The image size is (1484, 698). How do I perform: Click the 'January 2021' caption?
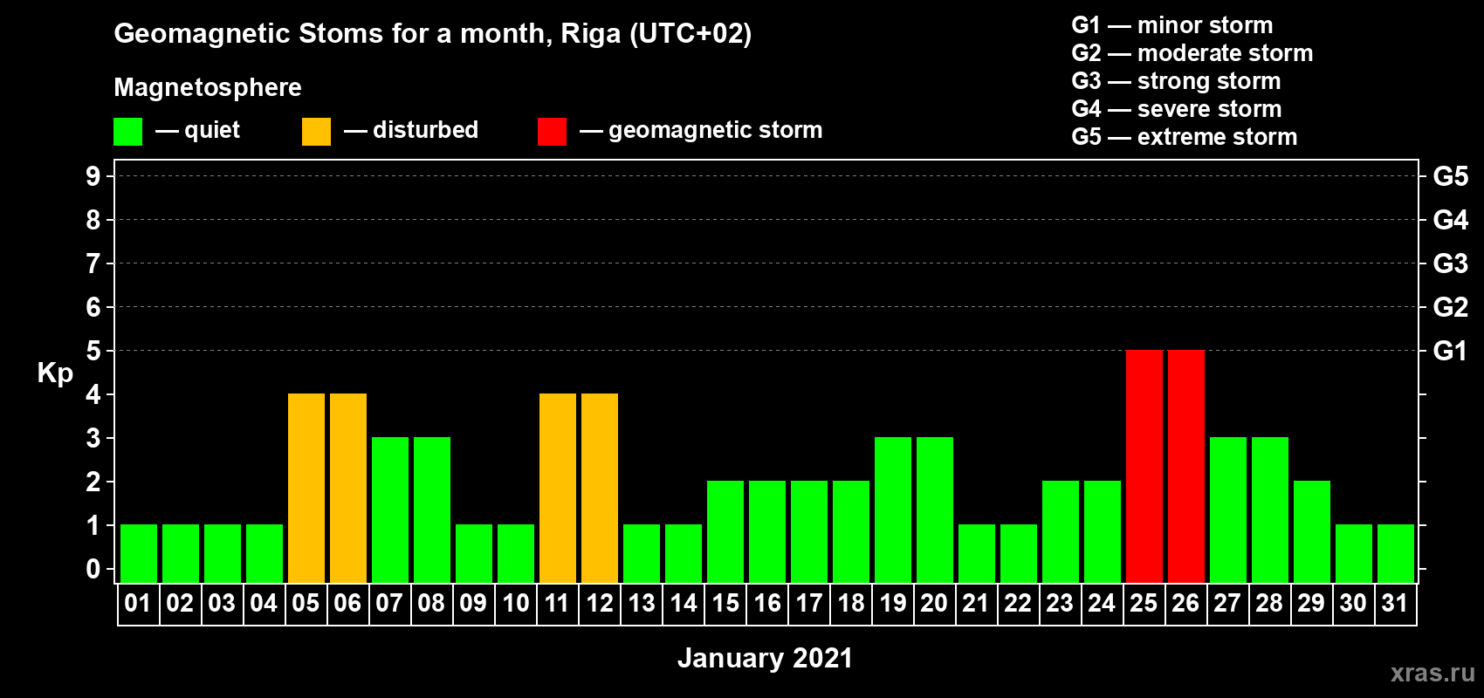(765, 658)
